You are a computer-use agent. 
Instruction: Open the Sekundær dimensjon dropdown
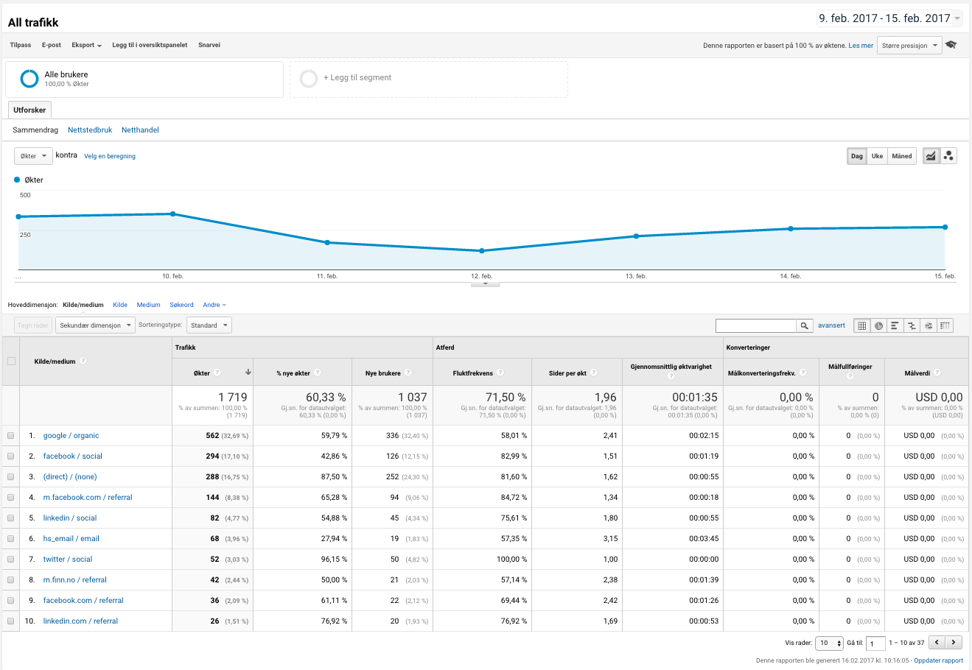95,325
